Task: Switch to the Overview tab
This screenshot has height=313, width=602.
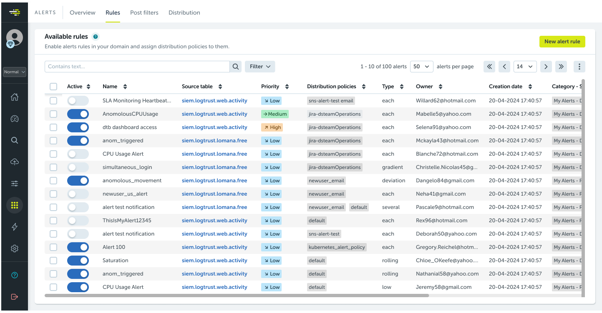Action: click(x=82, y=12)
